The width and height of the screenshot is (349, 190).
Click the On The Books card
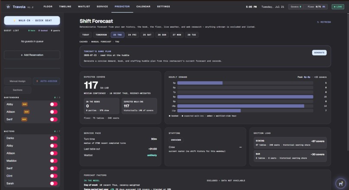click(101, 106)
